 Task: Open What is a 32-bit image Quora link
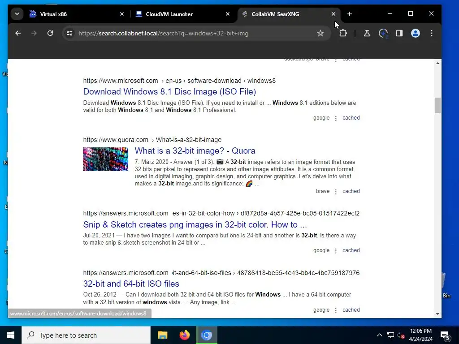coord(195,150)
